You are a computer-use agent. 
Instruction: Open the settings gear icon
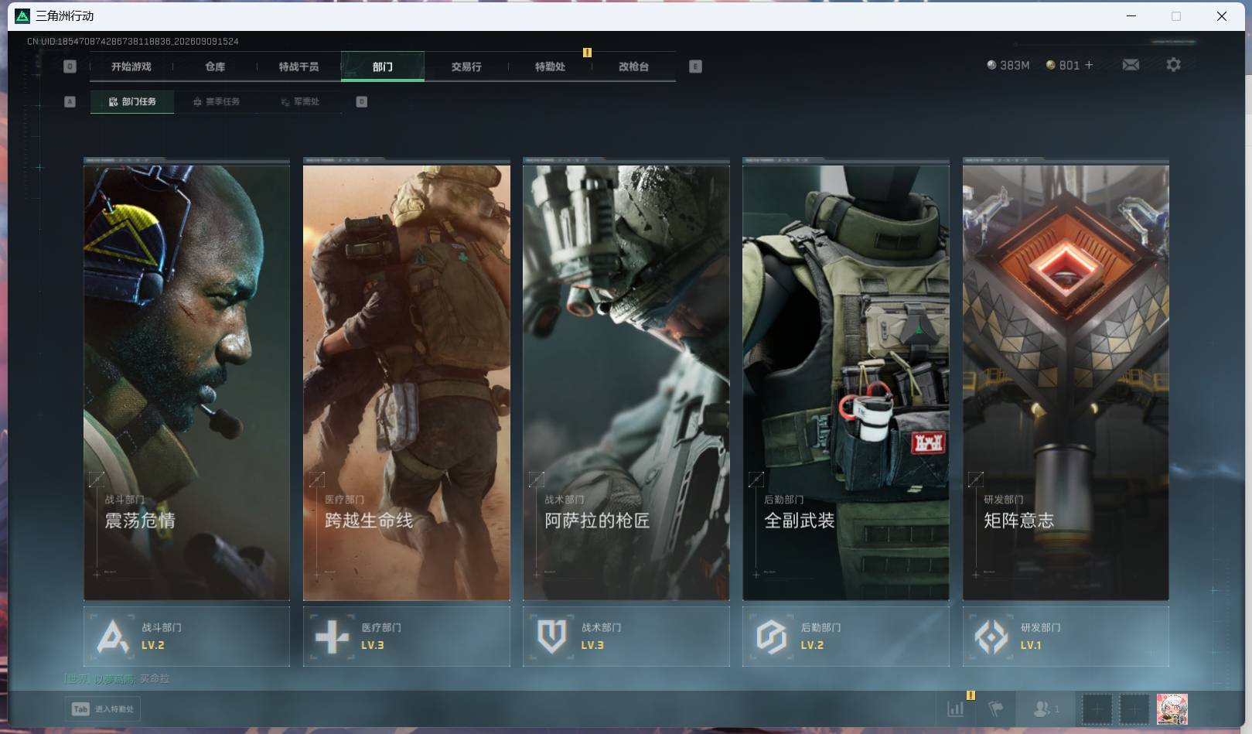[x=1173, y=65]
